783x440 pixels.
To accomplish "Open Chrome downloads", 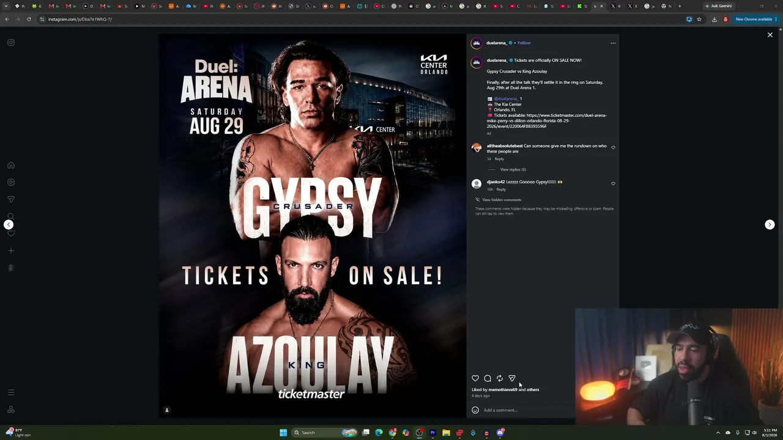I will coord(714,19).
